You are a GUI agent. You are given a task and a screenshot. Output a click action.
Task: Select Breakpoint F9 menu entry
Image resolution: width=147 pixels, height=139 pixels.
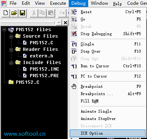point(108,86)
